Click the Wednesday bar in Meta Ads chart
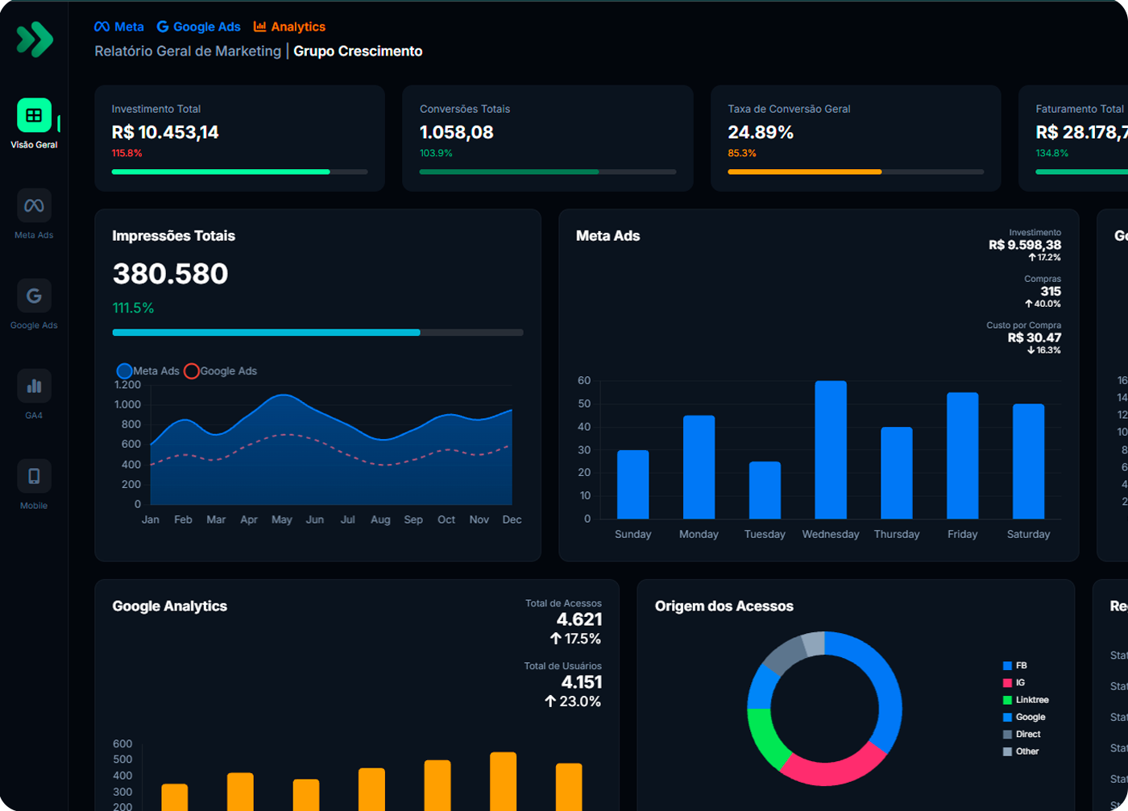Screen dimensions: 1128x811 (831, 449)
